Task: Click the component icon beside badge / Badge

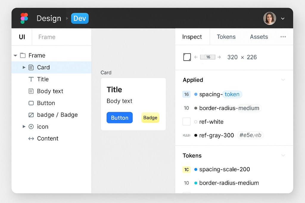Action: coord(31,115)
